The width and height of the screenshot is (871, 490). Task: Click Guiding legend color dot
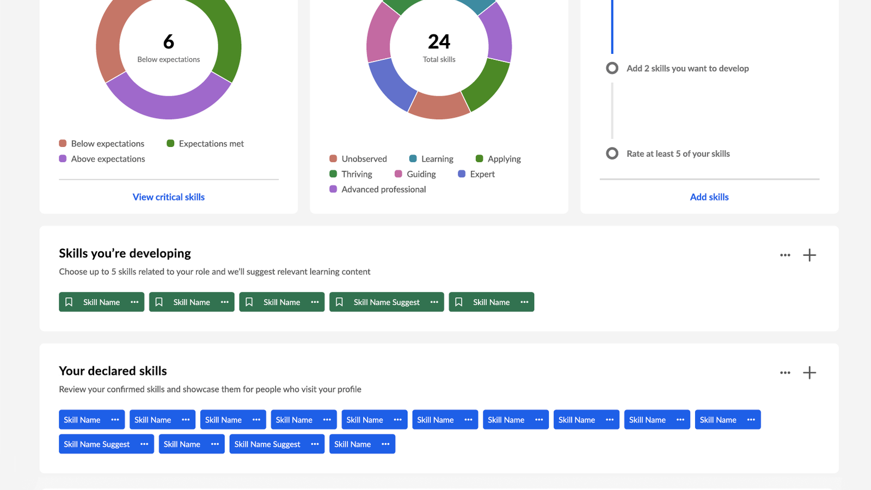click(398, 174)
